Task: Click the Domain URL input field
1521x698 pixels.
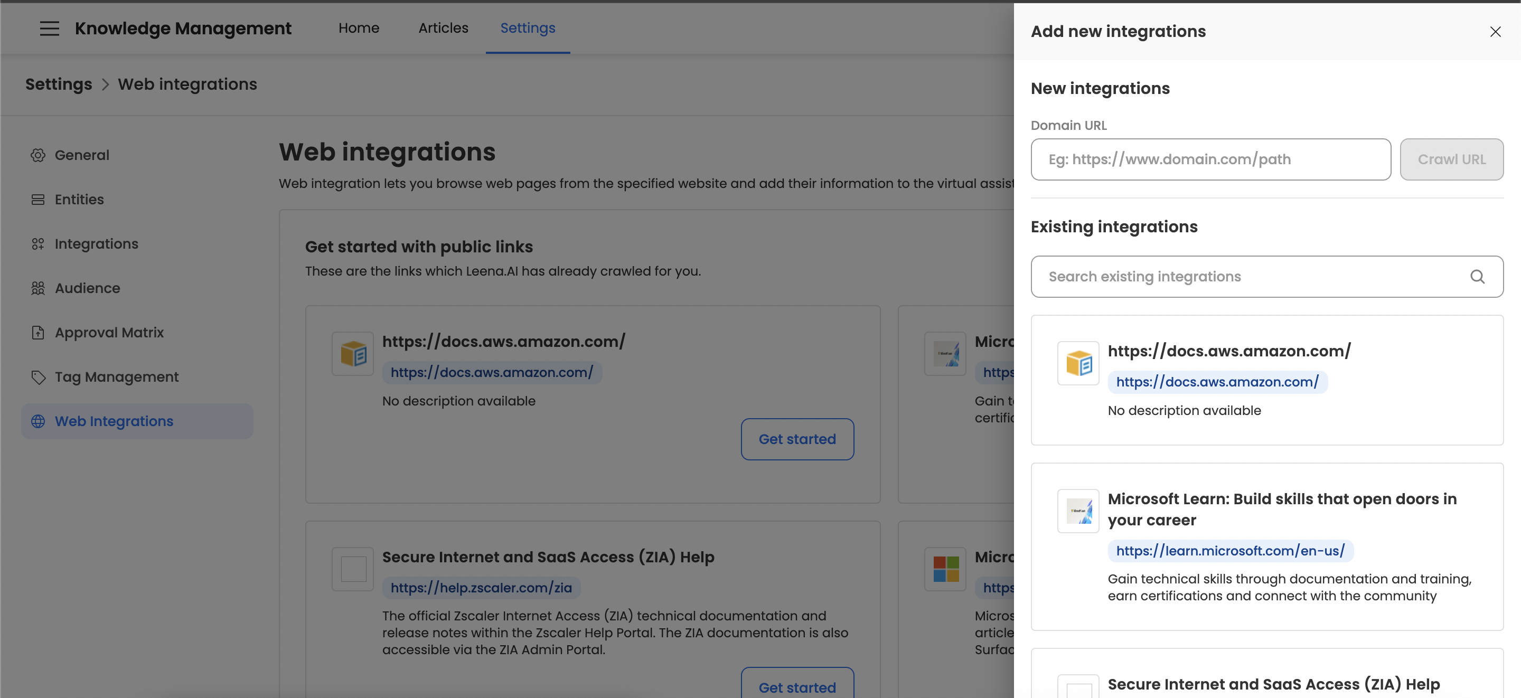Action: coord(1210,159)
